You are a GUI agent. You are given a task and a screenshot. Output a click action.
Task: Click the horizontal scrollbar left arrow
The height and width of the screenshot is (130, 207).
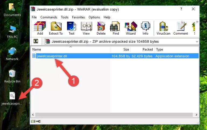pyautogui.click(x=33, y=115)
